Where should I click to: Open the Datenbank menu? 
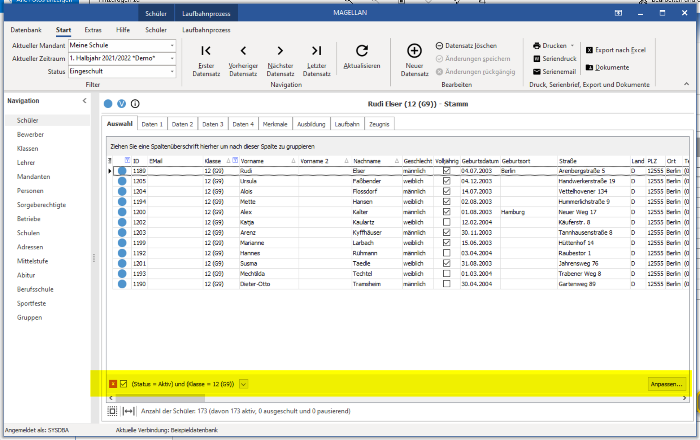coord(26,30)
